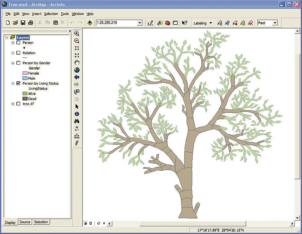Collapse the Layers data frame
302x234 pixels.
(7, 37)
